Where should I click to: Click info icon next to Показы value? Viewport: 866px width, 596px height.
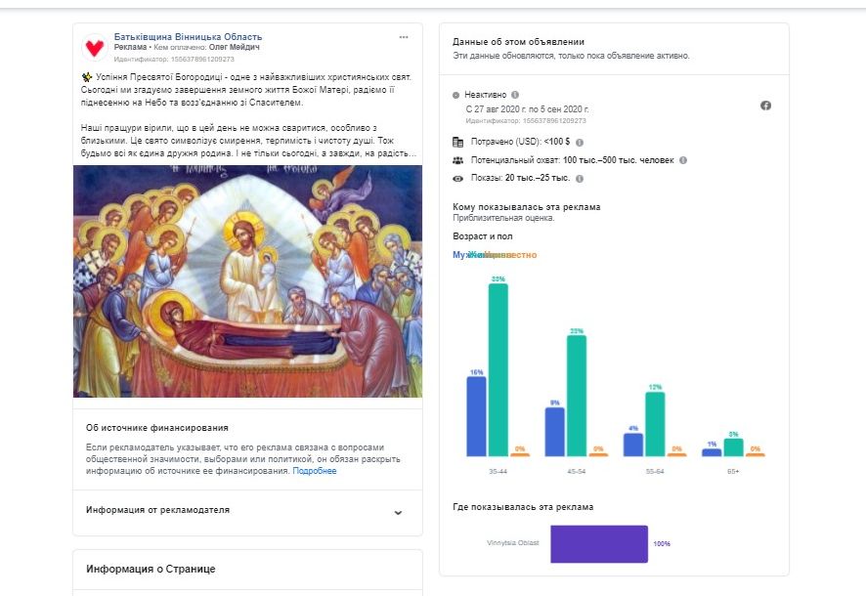(580, 179)
